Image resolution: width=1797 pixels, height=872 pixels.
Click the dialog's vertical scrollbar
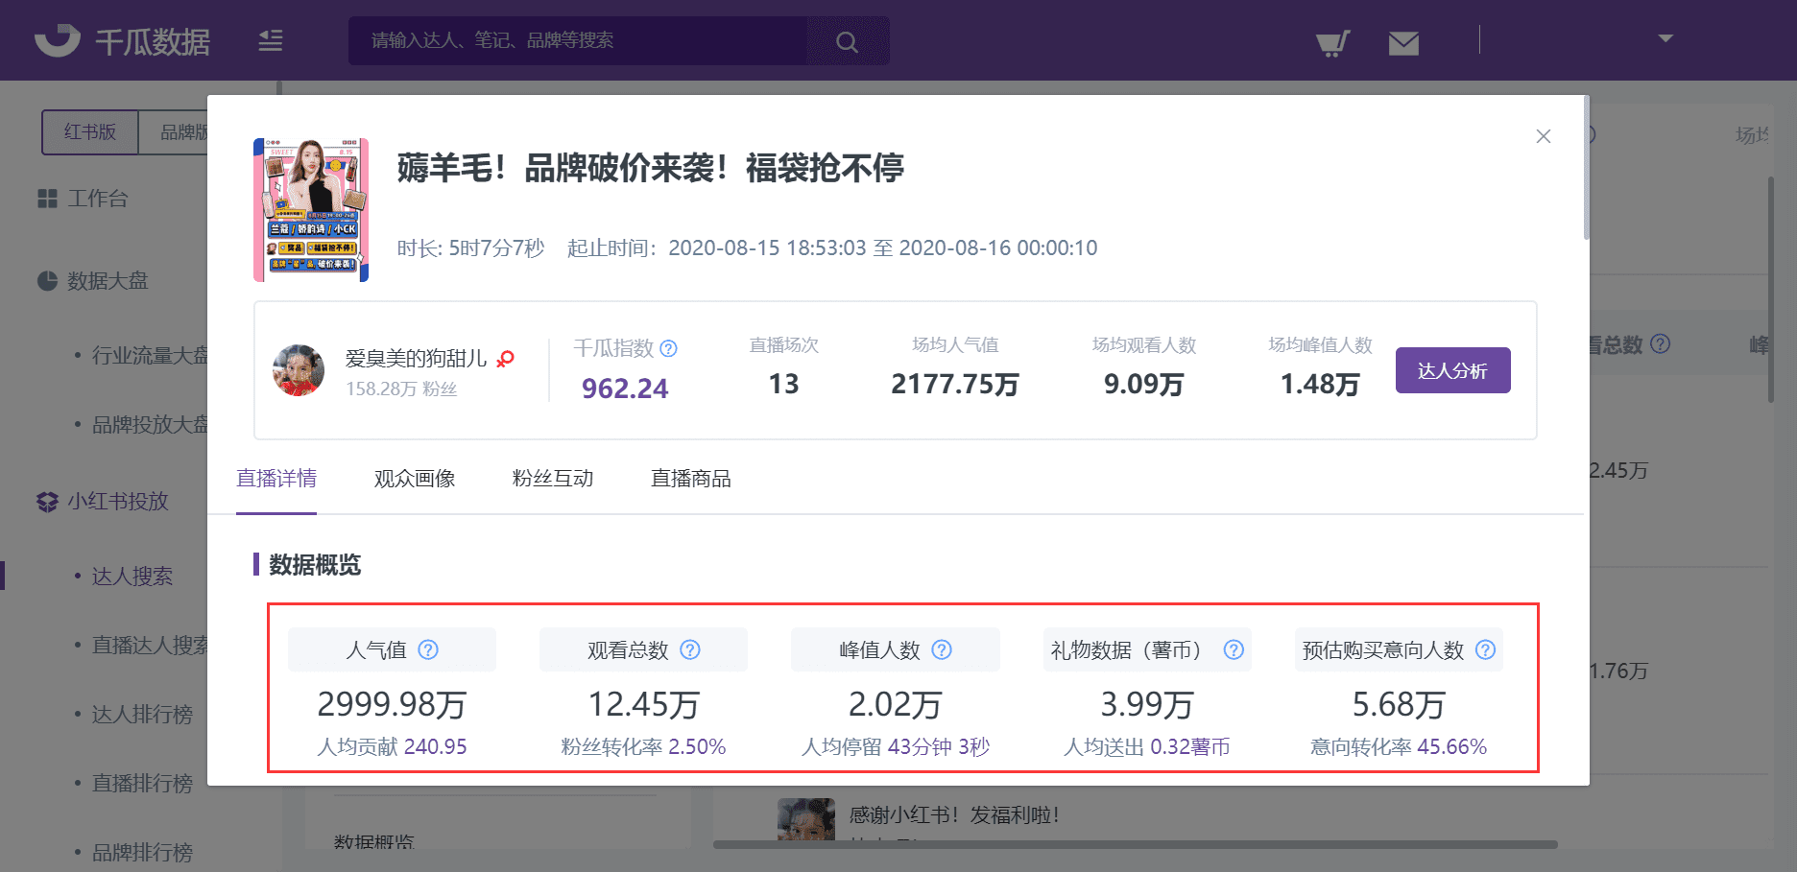1586,173
